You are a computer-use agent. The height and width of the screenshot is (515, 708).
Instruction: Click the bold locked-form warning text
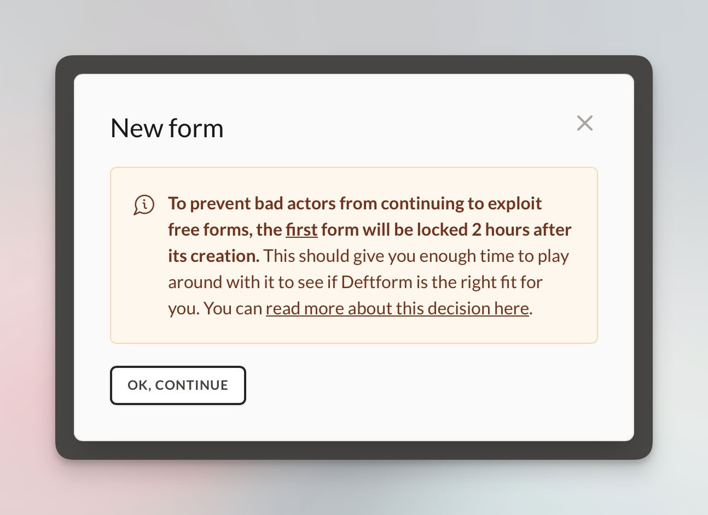355,204
